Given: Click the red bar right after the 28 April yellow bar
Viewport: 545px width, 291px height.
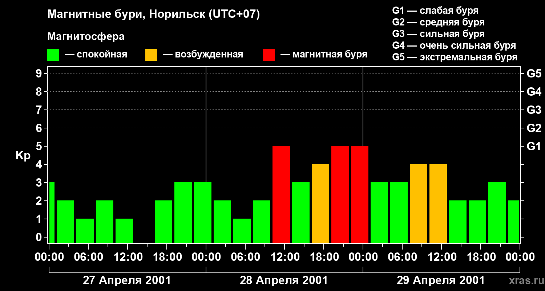Looking at the screenshot, I should [340, 195].
